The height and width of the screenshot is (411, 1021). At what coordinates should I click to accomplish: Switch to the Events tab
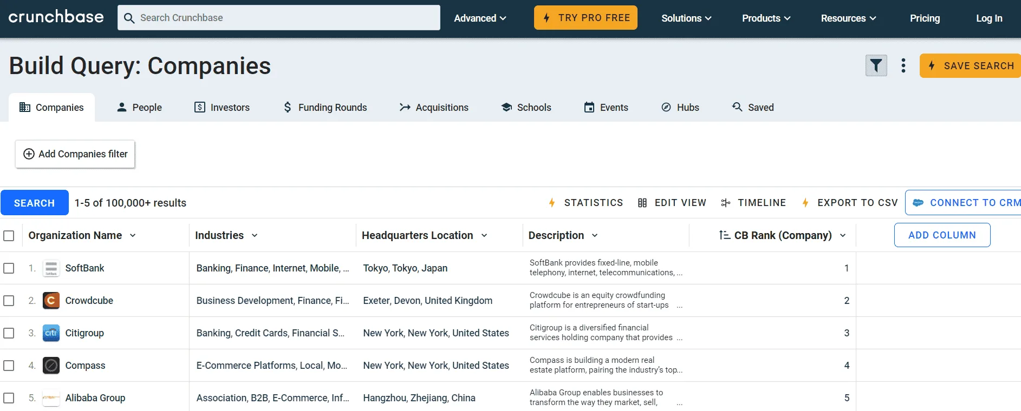click(x=606, y=108)
